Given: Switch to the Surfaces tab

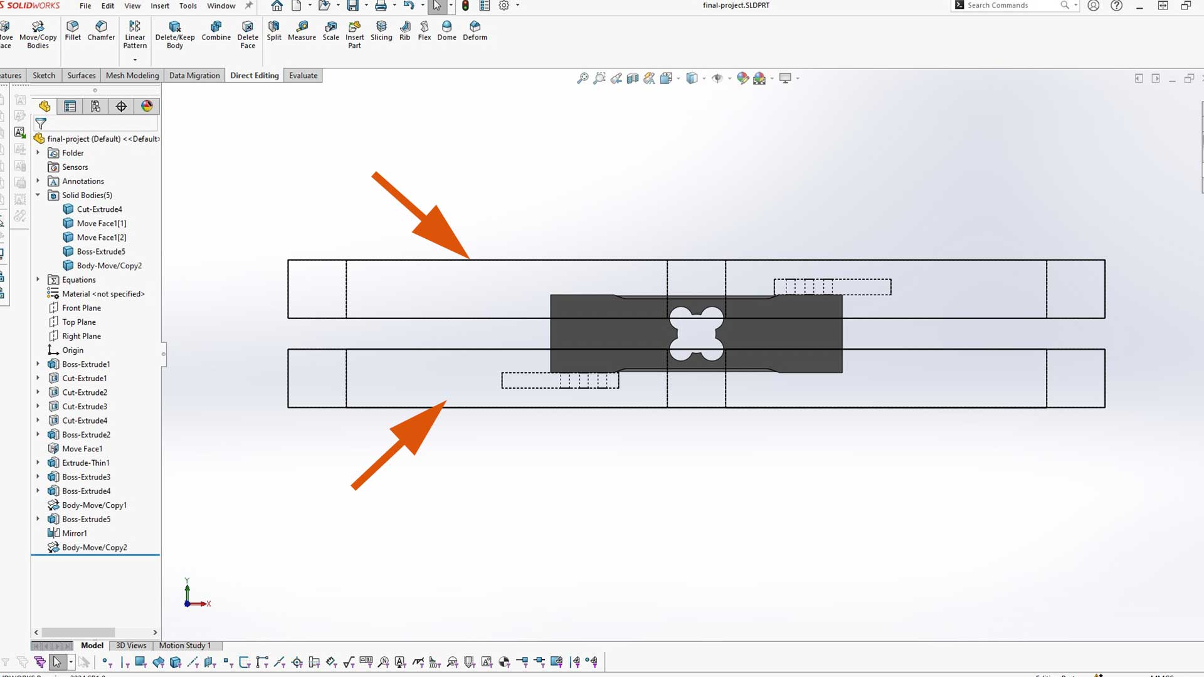Looking at the screenshot, I should 82,75.
